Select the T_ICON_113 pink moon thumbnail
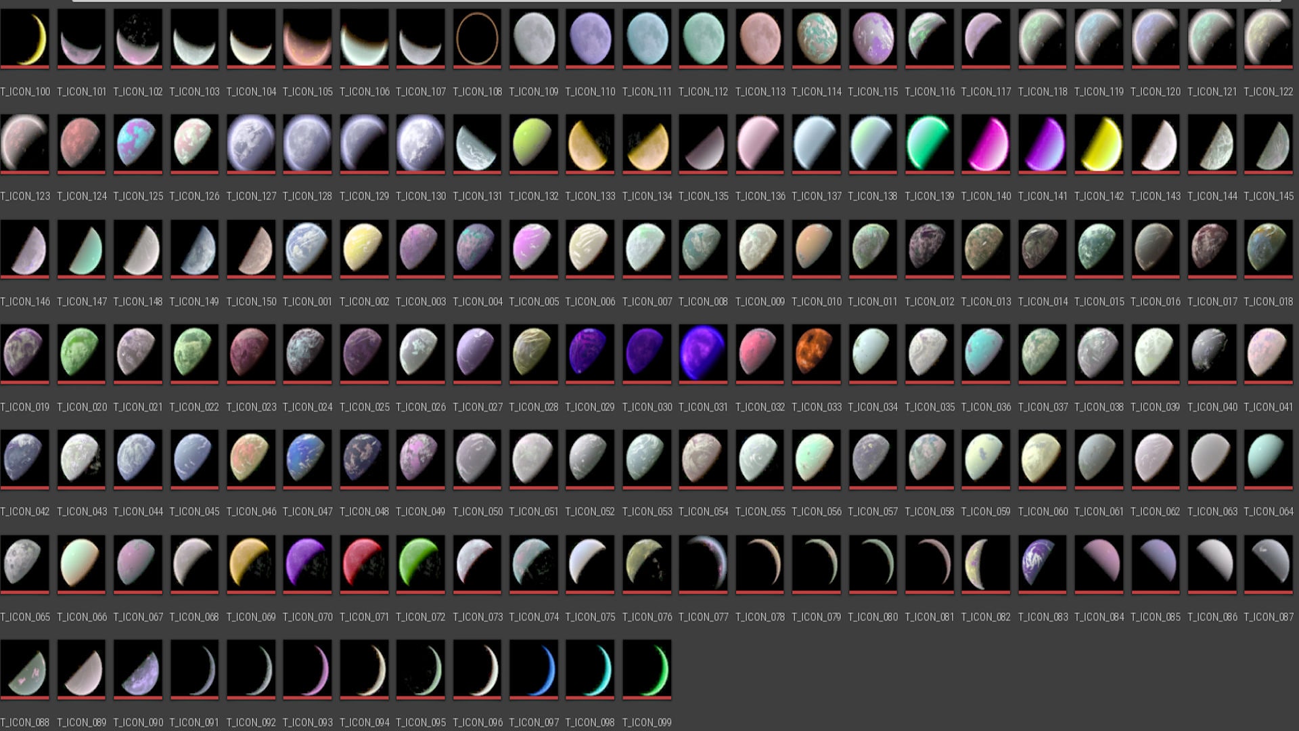The width and height of the screenshot is (1299, 731). [x=760, y=38]
